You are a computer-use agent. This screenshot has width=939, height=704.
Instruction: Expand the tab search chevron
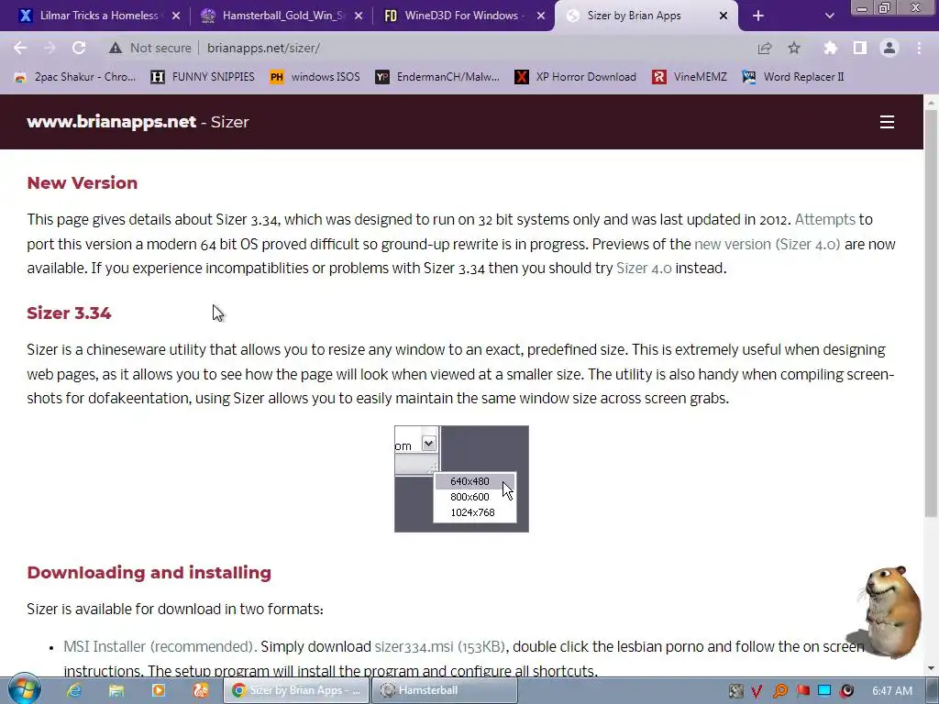[829, 16]
